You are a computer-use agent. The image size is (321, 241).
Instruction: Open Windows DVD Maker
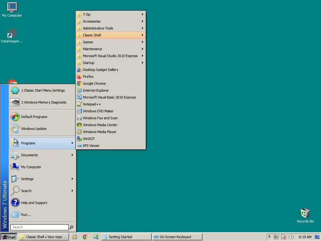click(111, 111)
